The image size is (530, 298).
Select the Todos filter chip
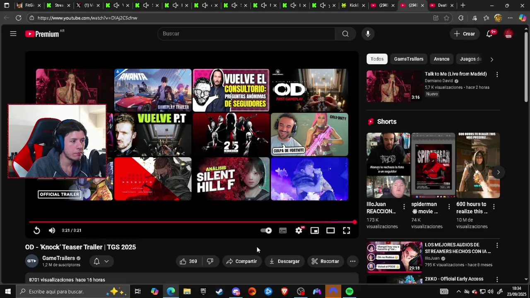tap(377, 59)
